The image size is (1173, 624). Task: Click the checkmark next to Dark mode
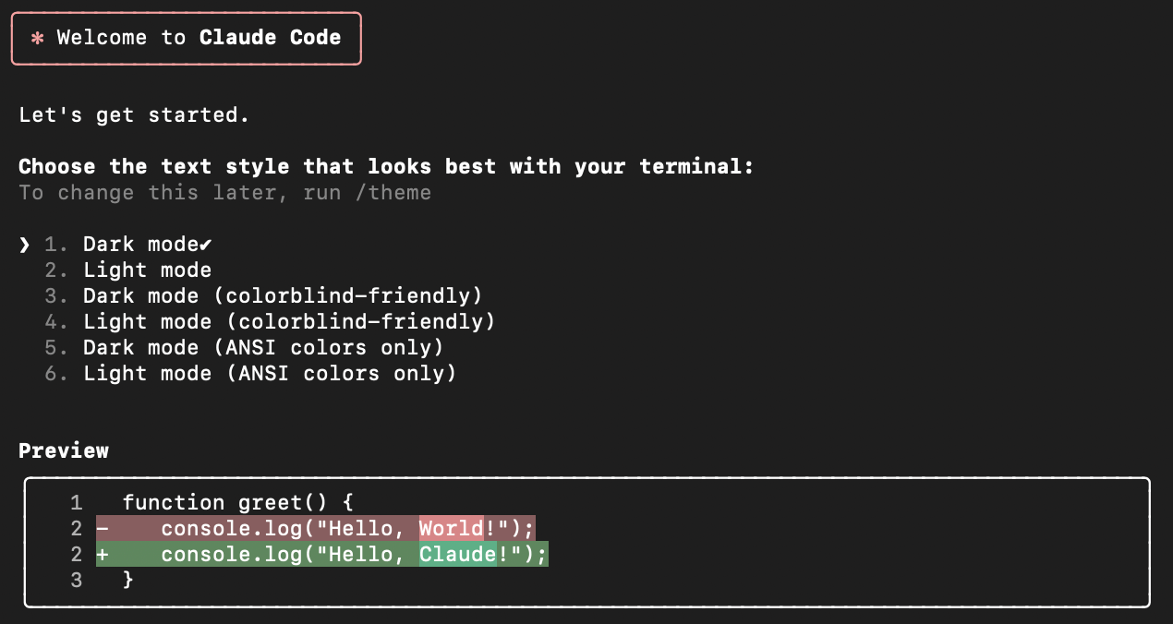[206, 245]
